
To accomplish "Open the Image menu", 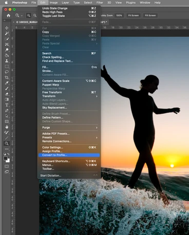I will click(x=53, y=3).
